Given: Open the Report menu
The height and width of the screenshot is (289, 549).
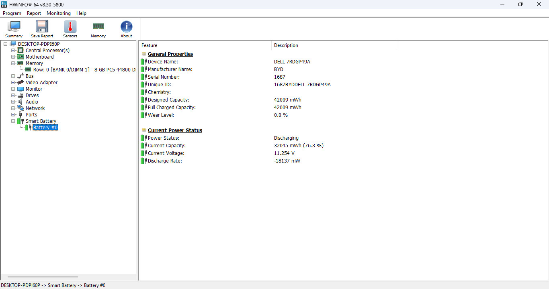Looking at the screenshot, I should 34,13.
